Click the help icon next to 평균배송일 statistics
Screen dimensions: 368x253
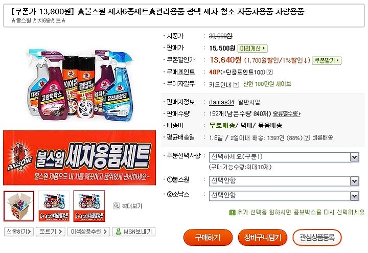pyautogui.click(x=307, y=138)
